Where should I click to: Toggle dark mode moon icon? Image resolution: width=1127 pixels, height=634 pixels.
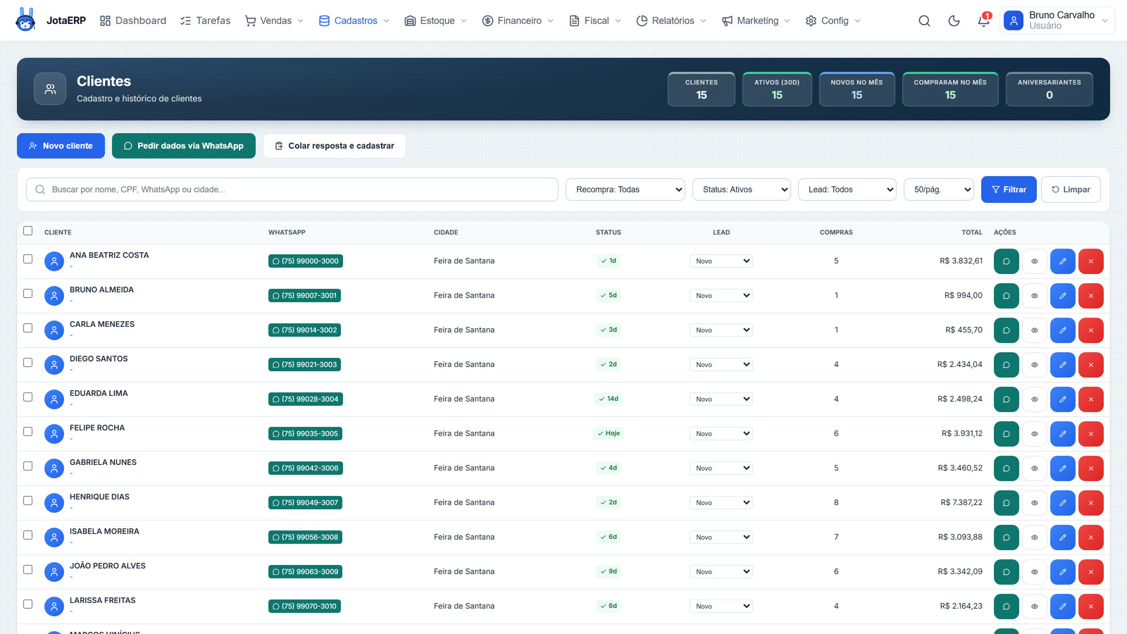click(x=954, y=21)
